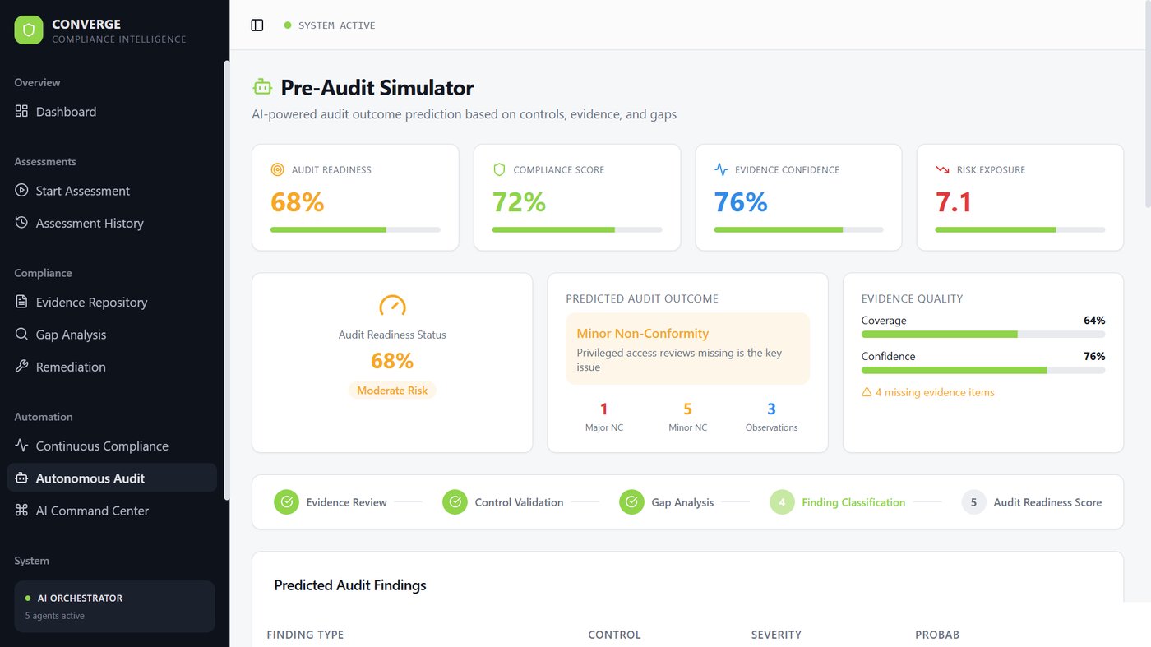Click the FINDING TYPE column header

coord(305,635)
